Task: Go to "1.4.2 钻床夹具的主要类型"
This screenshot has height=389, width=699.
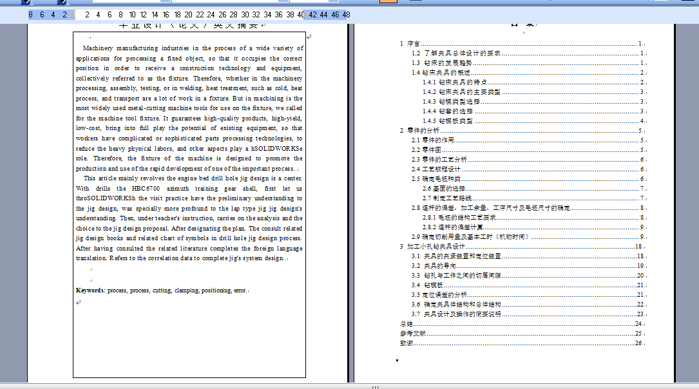Action: click(533, 92)
